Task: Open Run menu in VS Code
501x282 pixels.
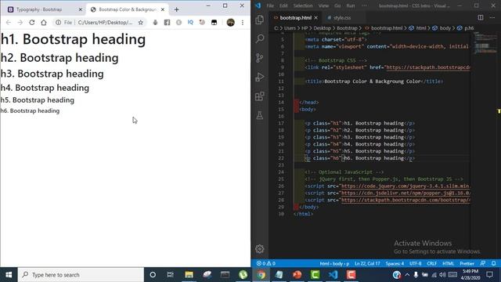Action: click(351, 5)
